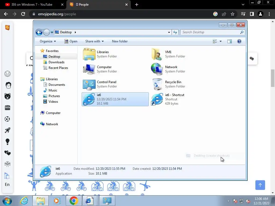Open Documents library
This screenshot has width=275, height=206.
[x=57, y=84]
